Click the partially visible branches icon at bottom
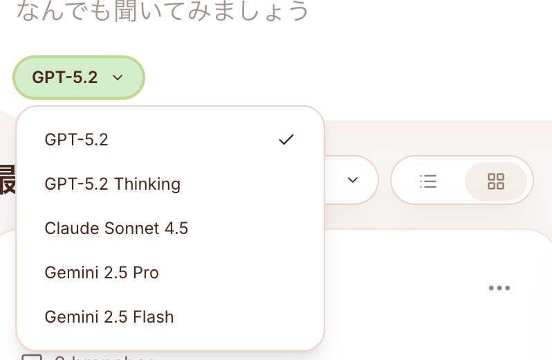552x360 pixels. point(32,358)
